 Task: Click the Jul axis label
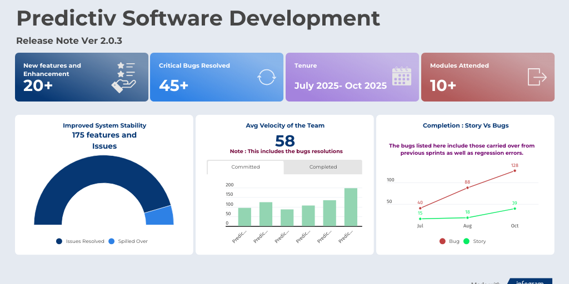point(420,226)
